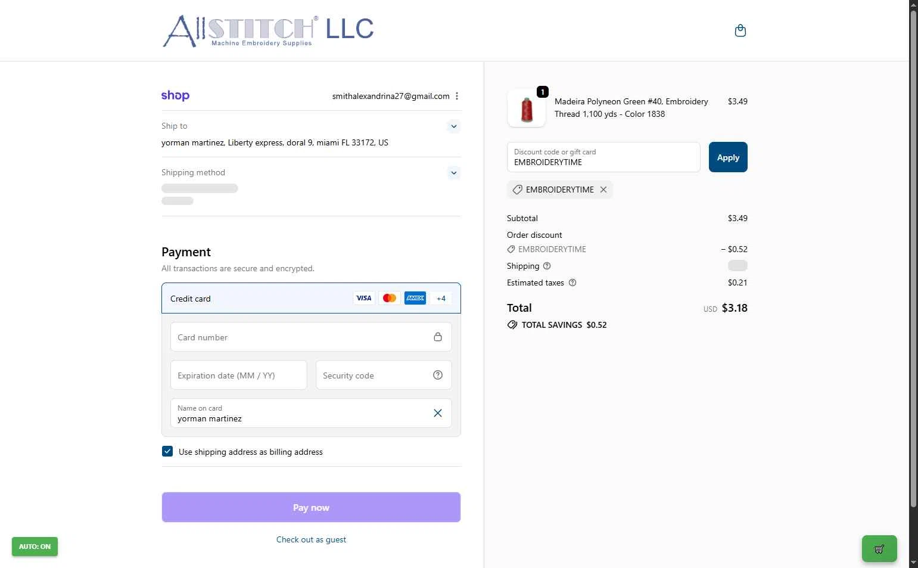Focus the Name on card field
This screenshot has height=568, width=918.
click(x=311, y=413)
